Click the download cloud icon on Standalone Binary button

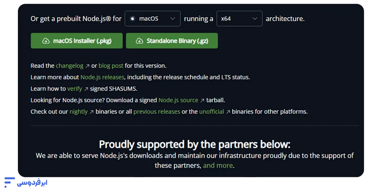pyautogui.click(x=140, y=41)
